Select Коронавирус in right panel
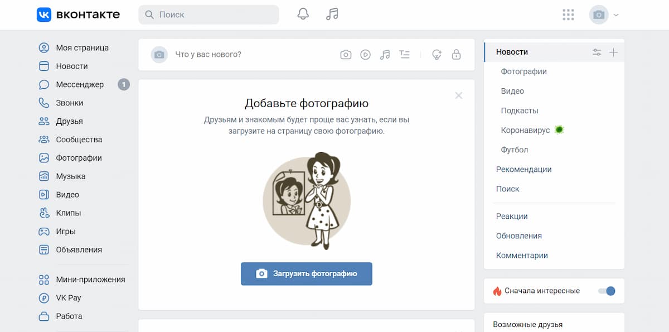This screenshot has width=669, height=332. pyautogui.click(x=526, y=130)
